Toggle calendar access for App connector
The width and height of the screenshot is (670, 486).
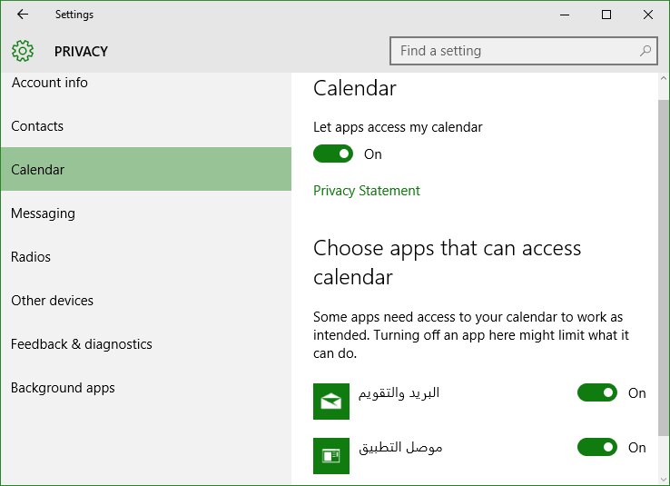[x=597, y=448]
